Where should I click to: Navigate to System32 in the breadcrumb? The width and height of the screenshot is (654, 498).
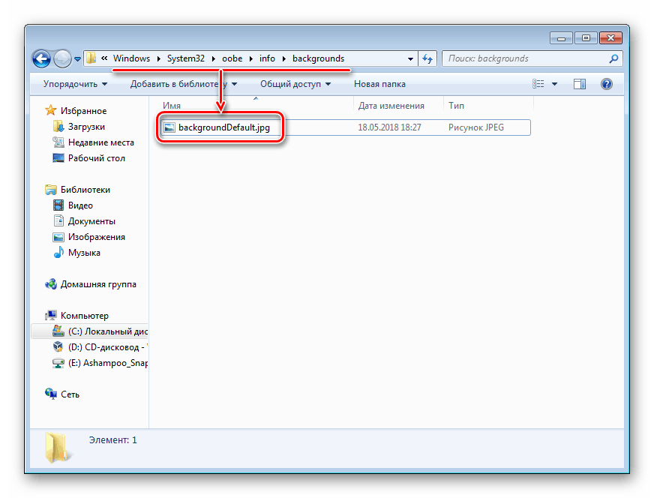(185, 58)
